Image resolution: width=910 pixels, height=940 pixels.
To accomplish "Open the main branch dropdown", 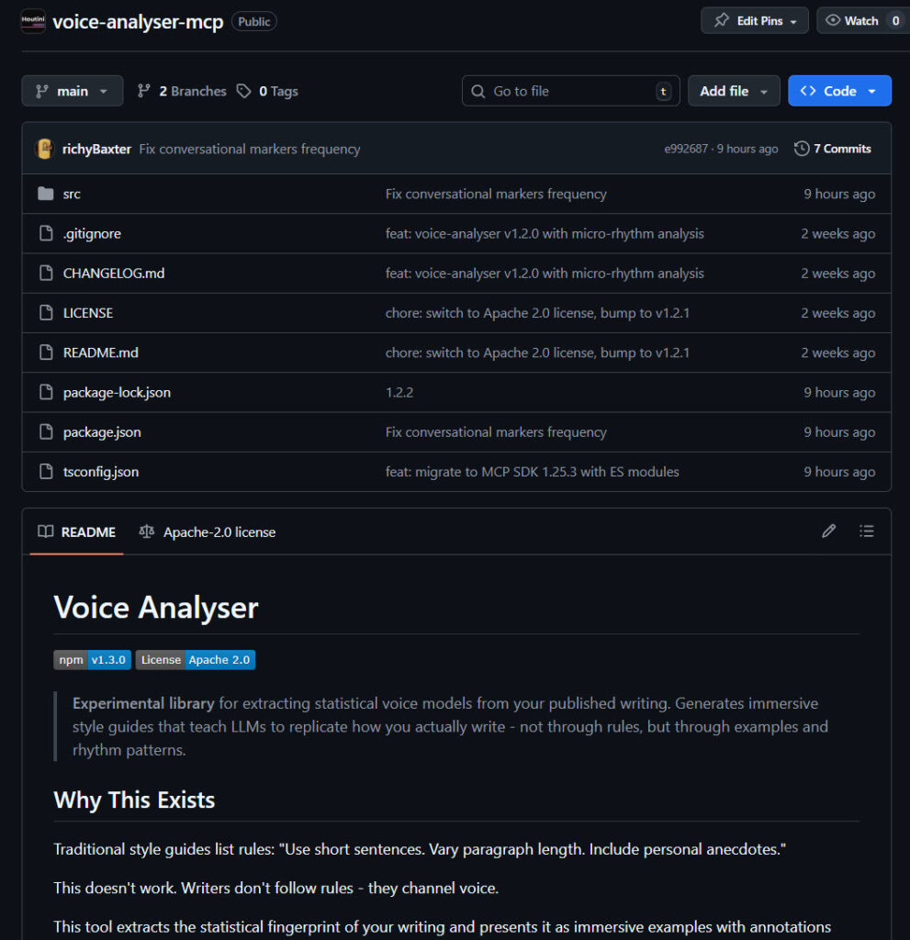I will tap(72, 91).
